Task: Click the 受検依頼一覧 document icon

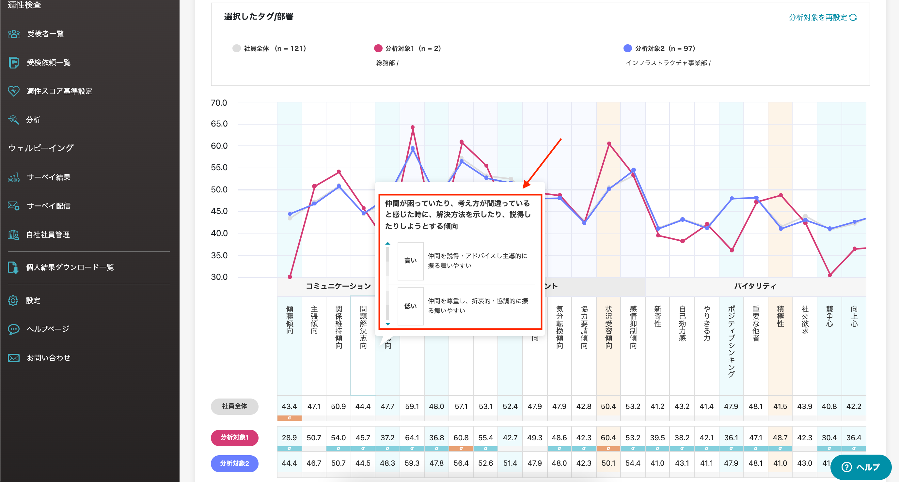Action: 14,62
